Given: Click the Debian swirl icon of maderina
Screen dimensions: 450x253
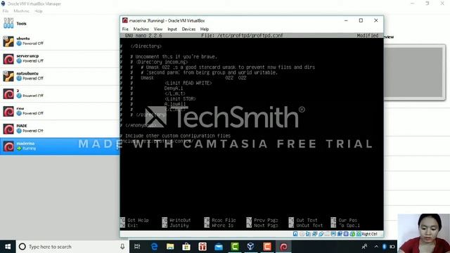Looking at the screenshot, I should (8, 146).
